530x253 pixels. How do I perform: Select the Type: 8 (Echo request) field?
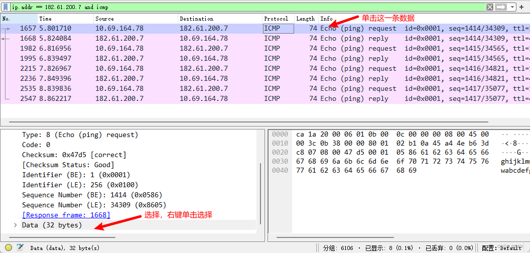pos(80,135)
